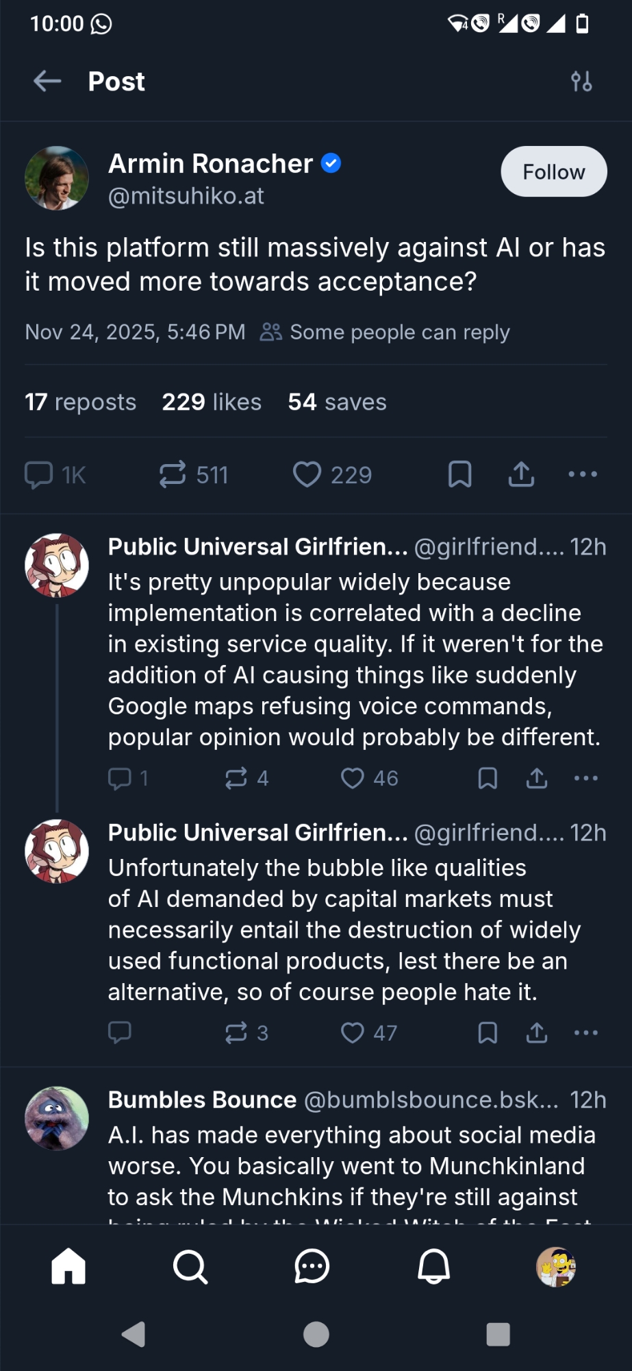Open more options for main post
Image resolution: width=632 pixels, height=1371 pixels.
point(583,474)
